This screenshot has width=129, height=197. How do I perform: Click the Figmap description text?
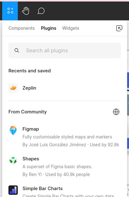(67, 137)
